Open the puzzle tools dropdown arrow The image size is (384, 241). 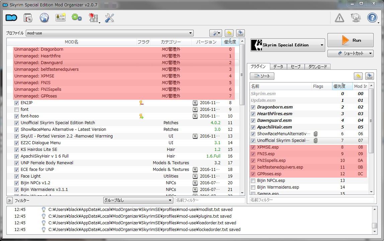[x=99, y=23]
